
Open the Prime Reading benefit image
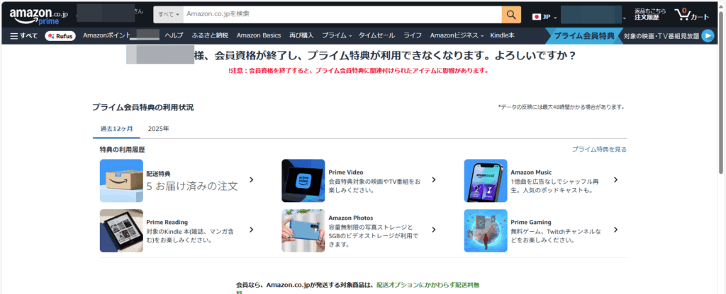pos(121,230)
